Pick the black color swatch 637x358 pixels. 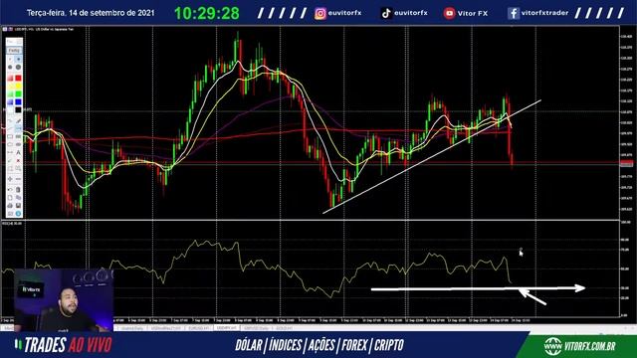(18, 109)
